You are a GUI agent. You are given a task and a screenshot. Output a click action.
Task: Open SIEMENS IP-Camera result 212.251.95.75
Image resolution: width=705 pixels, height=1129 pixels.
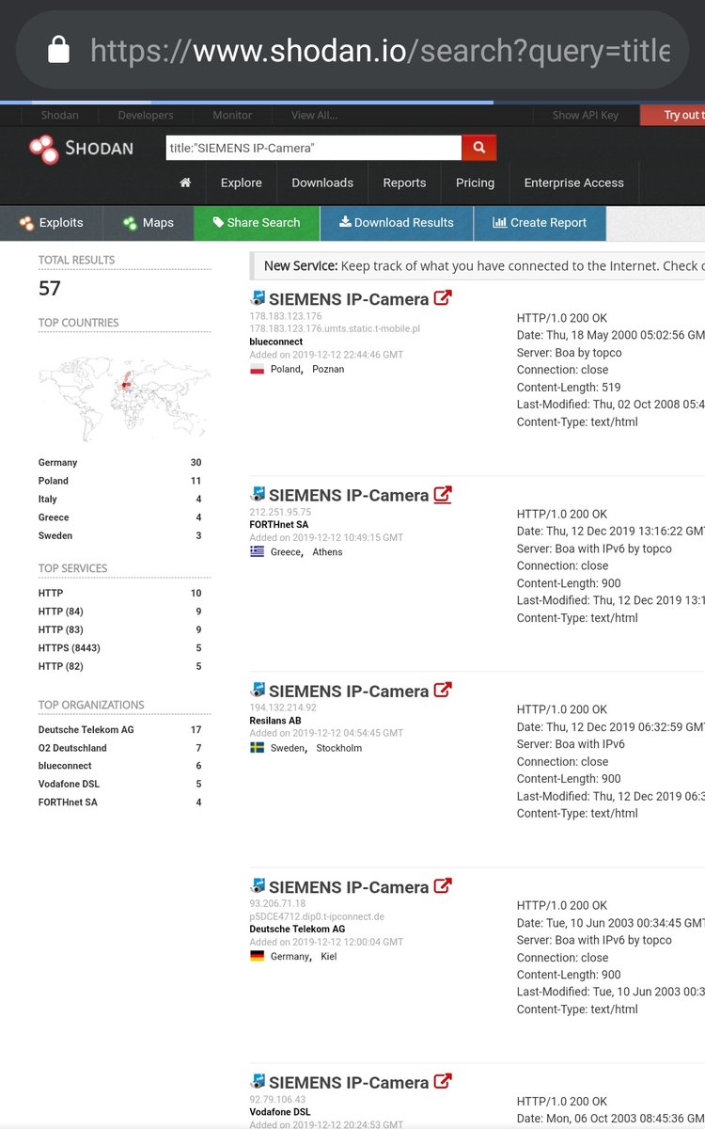(349, 496)
